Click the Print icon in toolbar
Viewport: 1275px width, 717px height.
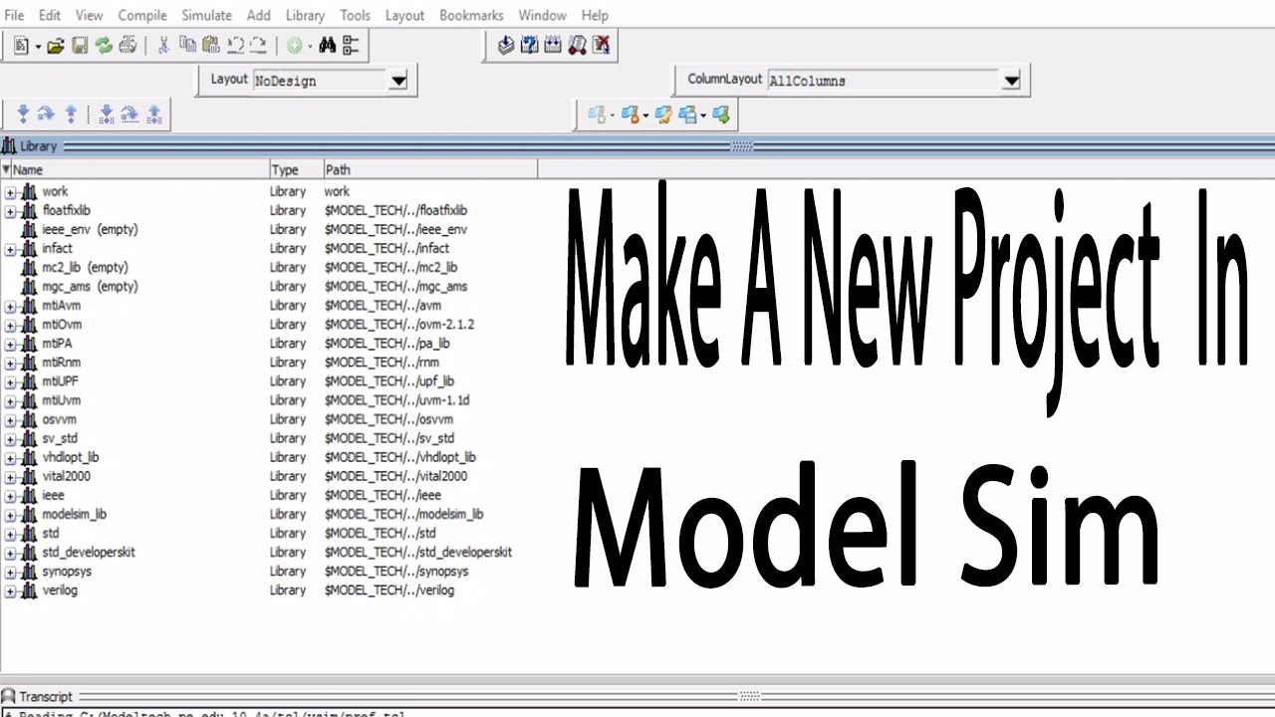[127, 46]
